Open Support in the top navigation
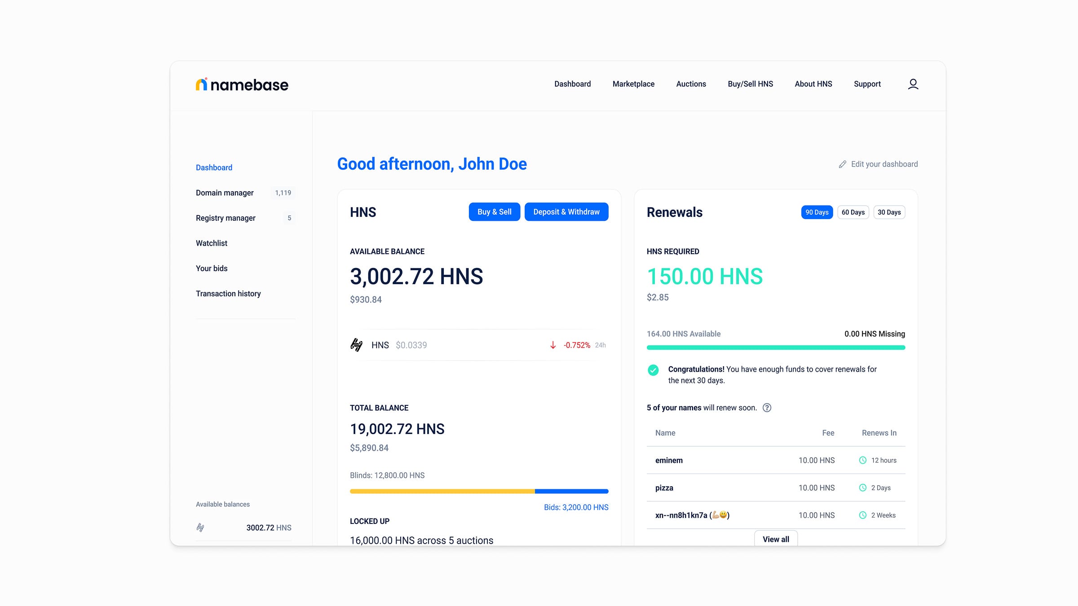 click(867, 84)
